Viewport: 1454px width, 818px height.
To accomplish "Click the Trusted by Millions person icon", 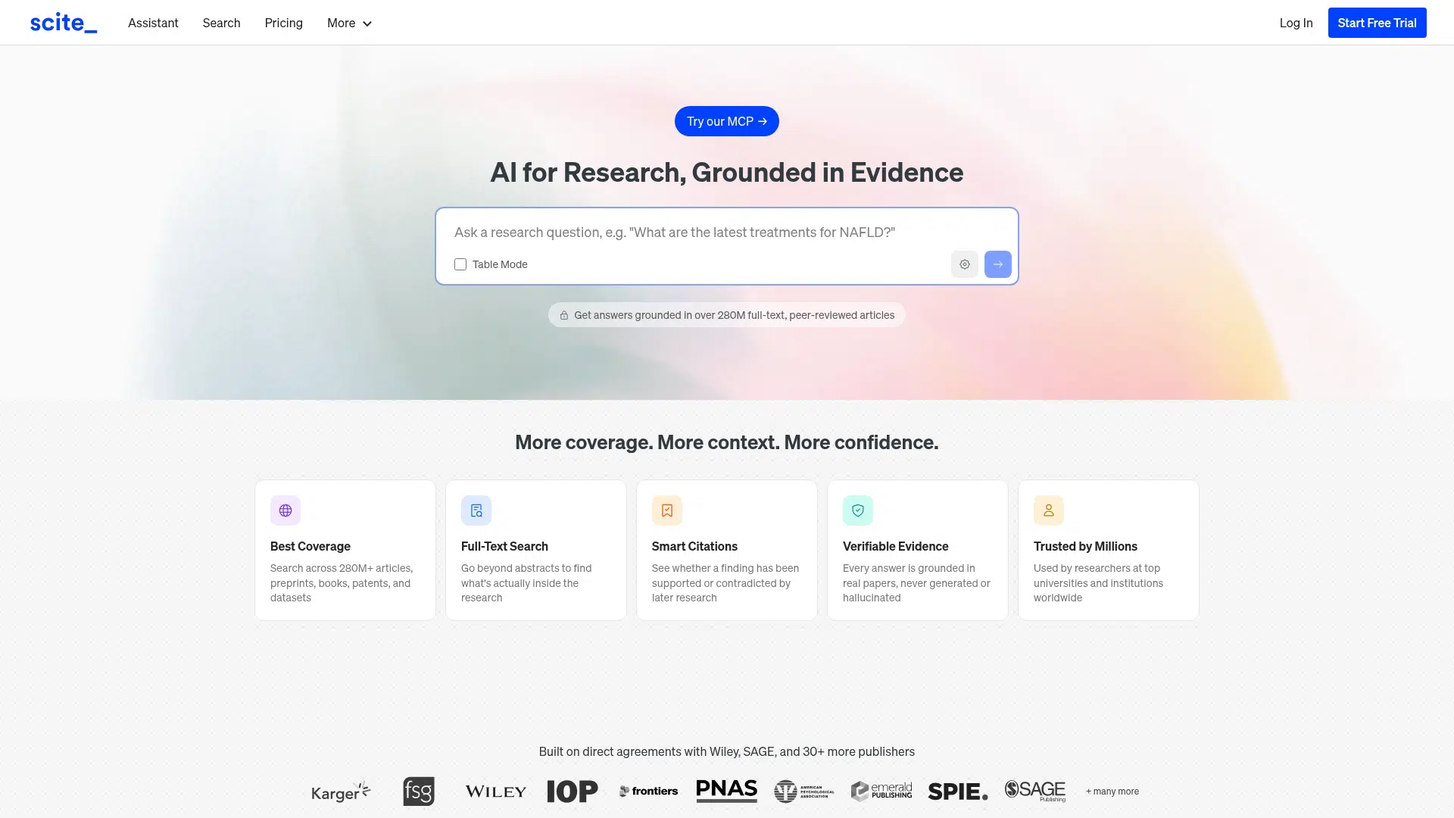I will 1049,510.
